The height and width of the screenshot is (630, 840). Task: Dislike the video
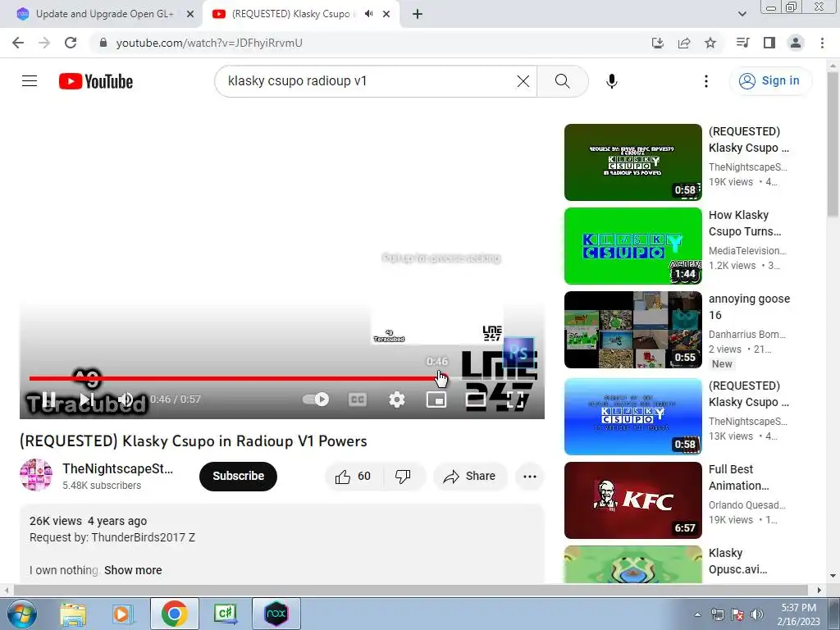pos(403,477)
